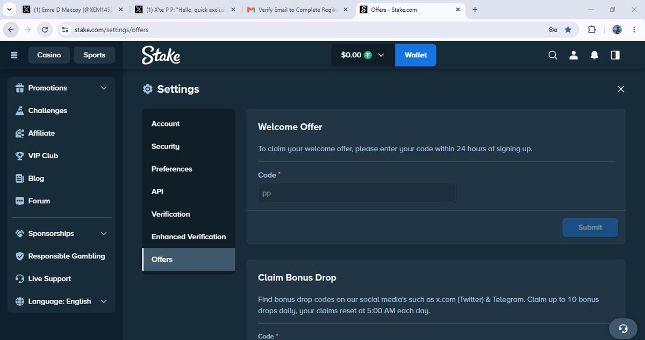The width and height of the screenshot is (645, 340).
Task: Open the Chrome three-dot menu
Action: coord(635,30)
